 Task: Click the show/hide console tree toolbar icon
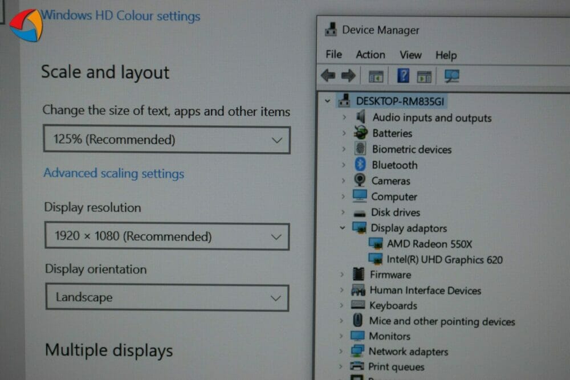376,77
